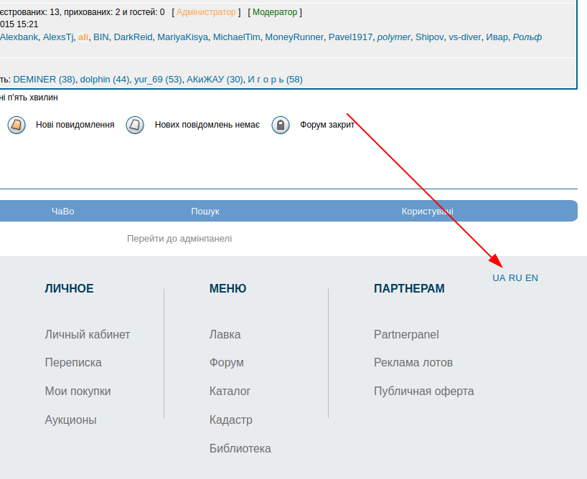Click the 'Форум закрит' lock icon
This screenshot has width=587, height=479.
[x=281, y=125]
